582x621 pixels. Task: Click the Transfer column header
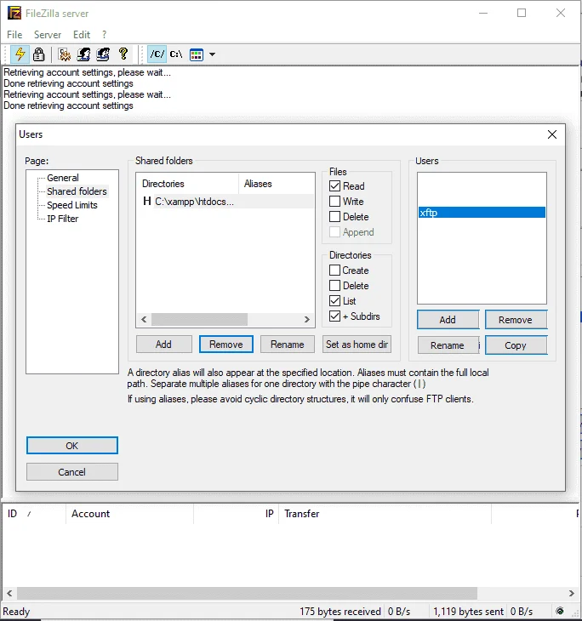click(385, 514)
